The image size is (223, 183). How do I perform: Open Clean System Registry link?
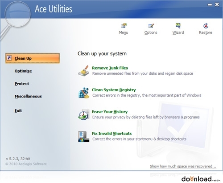tap(114, 90)
